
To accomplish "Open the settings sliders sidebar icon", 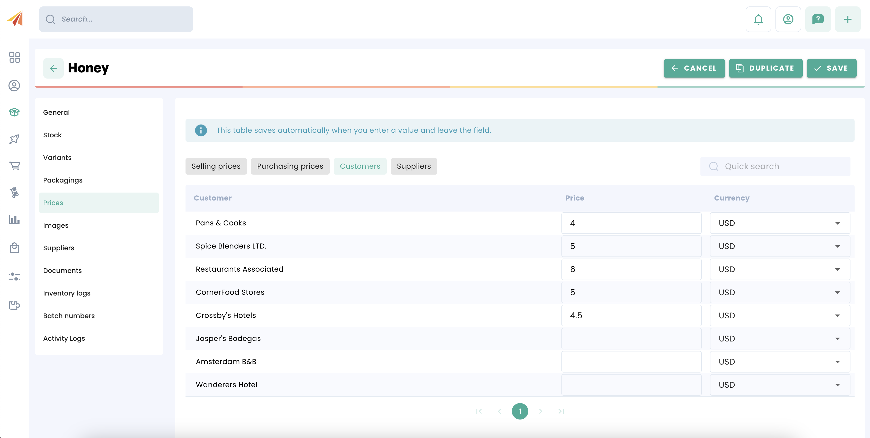I will [x=15, y=276].
